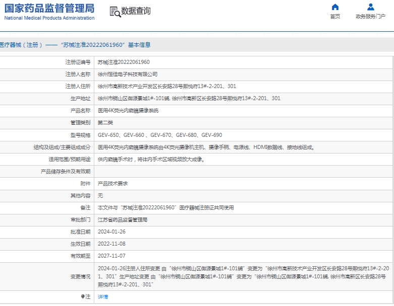Select the 结构及组成 composition description text
Screen dimensions: 394x306
(x=206, y=147)
